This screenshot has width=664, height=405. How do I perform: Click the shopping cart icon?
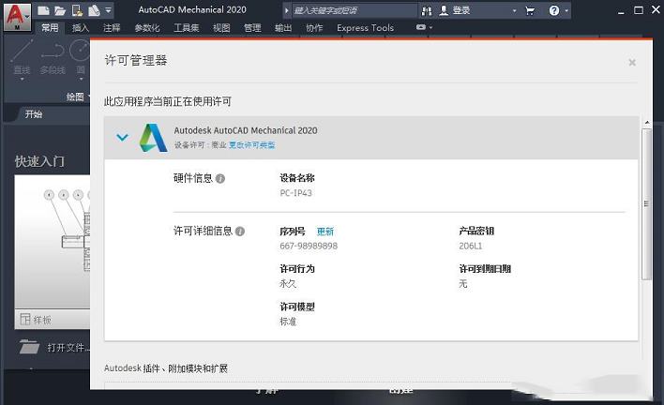click(x=530, y=11)
